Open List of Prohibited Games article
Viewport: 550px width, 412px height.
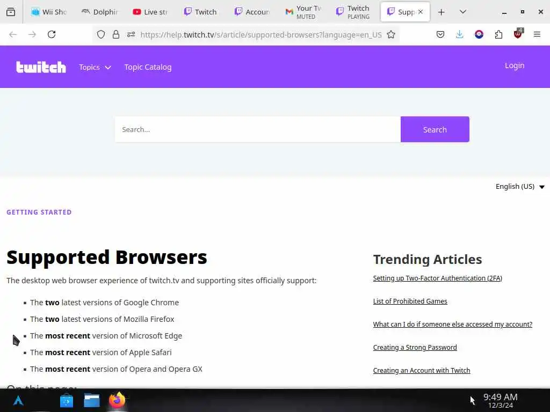pos(410,301)
